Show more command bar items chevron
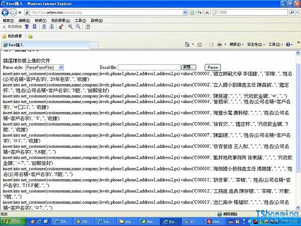The height and width of the screenshot is (226, 301). (298, 42)
